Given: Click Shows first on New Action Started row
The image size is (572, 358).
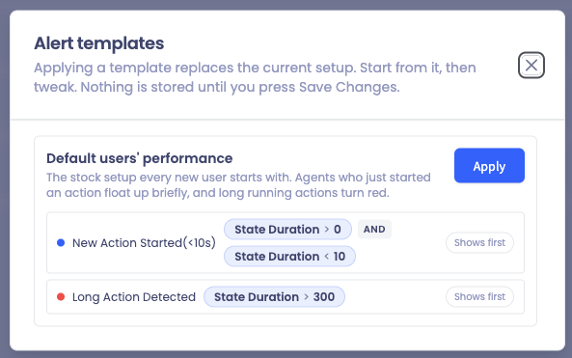Looking at the screenshot, I should (x=479, y=242).
